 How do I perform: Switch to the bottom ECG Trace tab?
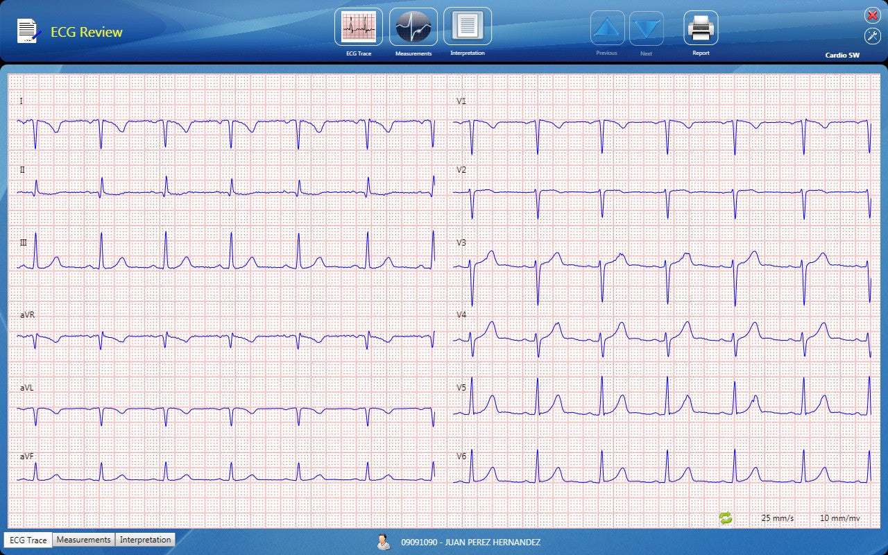[28, 540]
